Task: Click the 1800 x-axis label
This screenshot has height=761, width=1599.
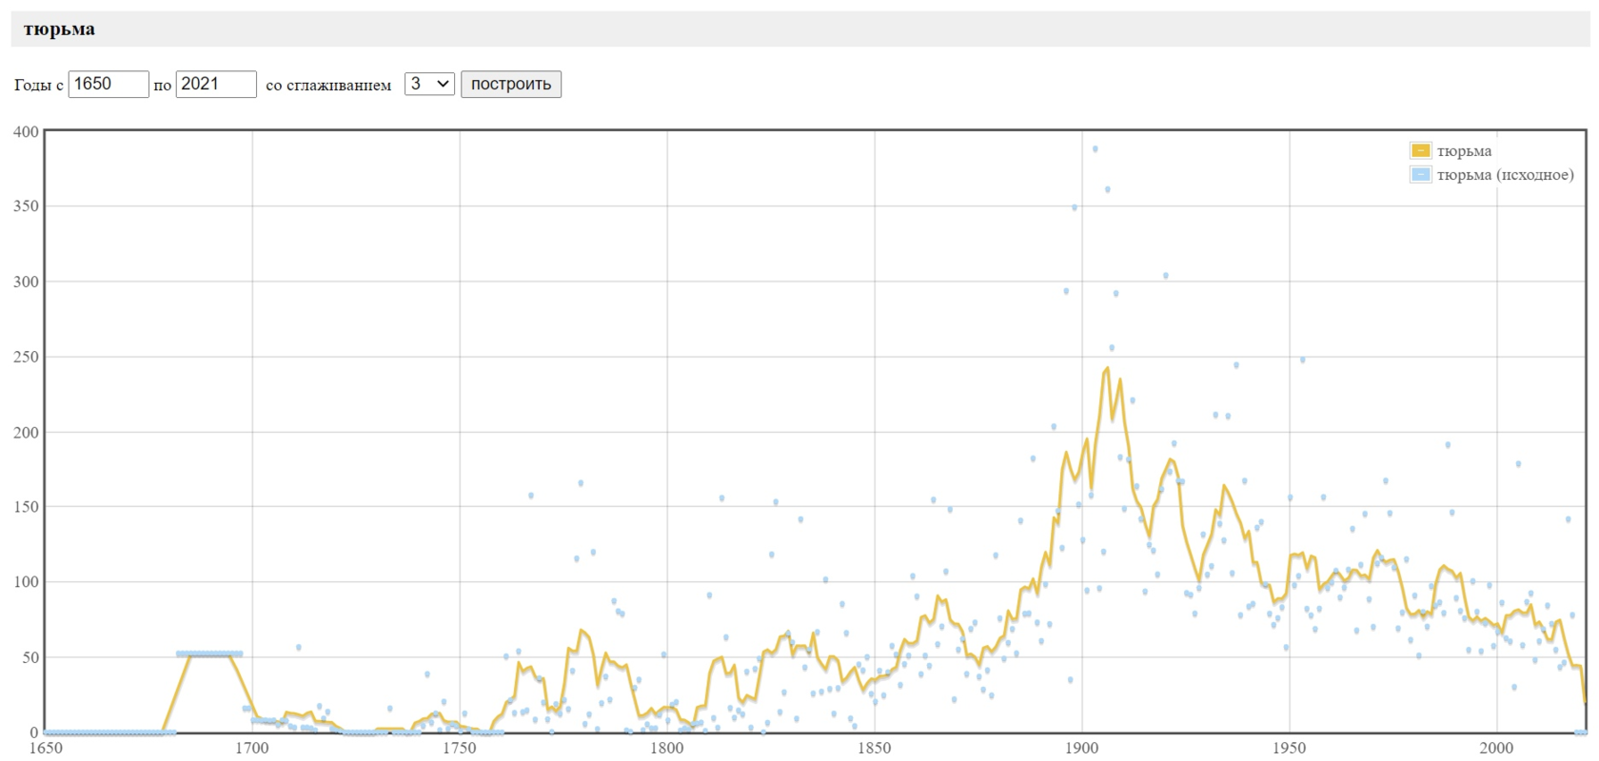Action: coord(667,748)
